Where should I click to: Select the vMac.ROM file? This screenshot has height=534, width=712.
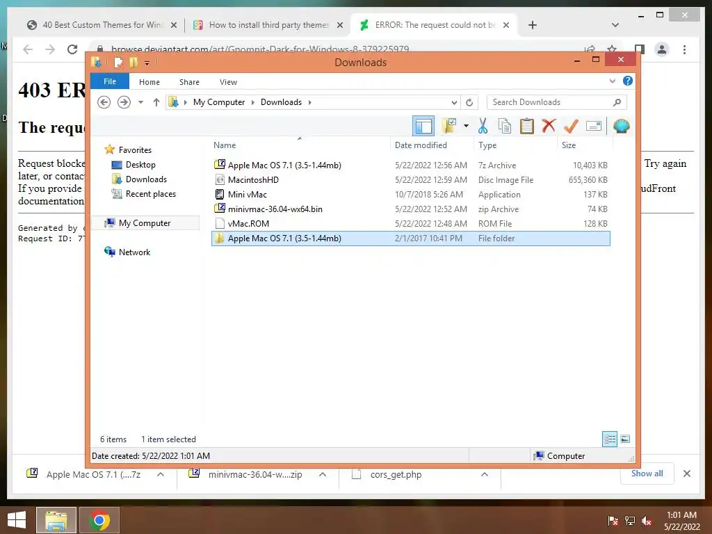point(410,223)
